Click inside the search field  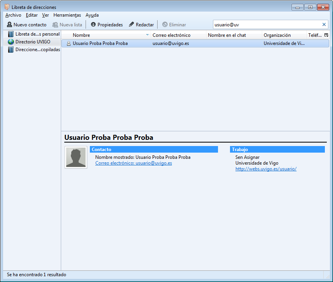[x=267, y=25]
